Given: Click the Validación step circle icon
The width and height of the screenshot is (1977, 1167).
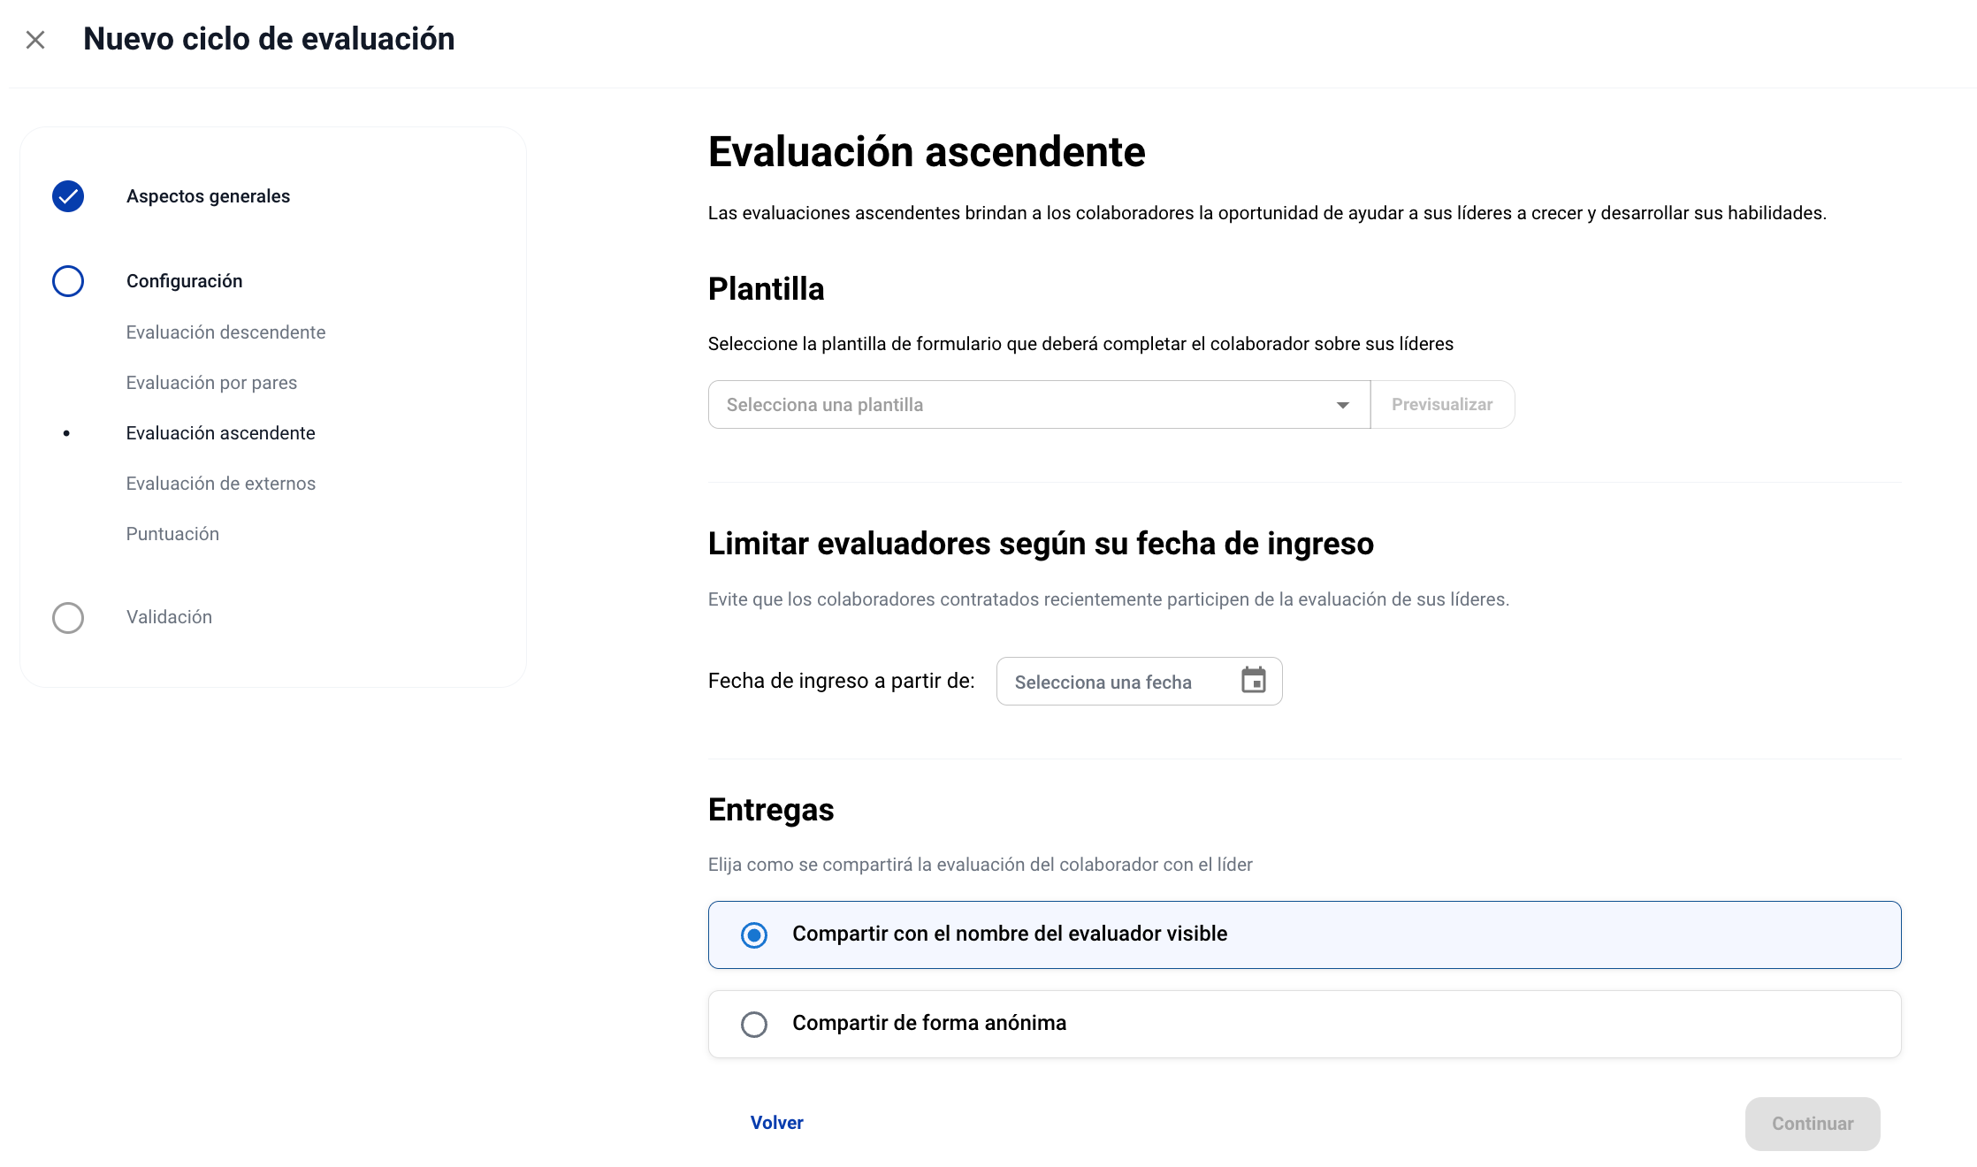Looking at the screenshot, I should click(x=68, y=617).
